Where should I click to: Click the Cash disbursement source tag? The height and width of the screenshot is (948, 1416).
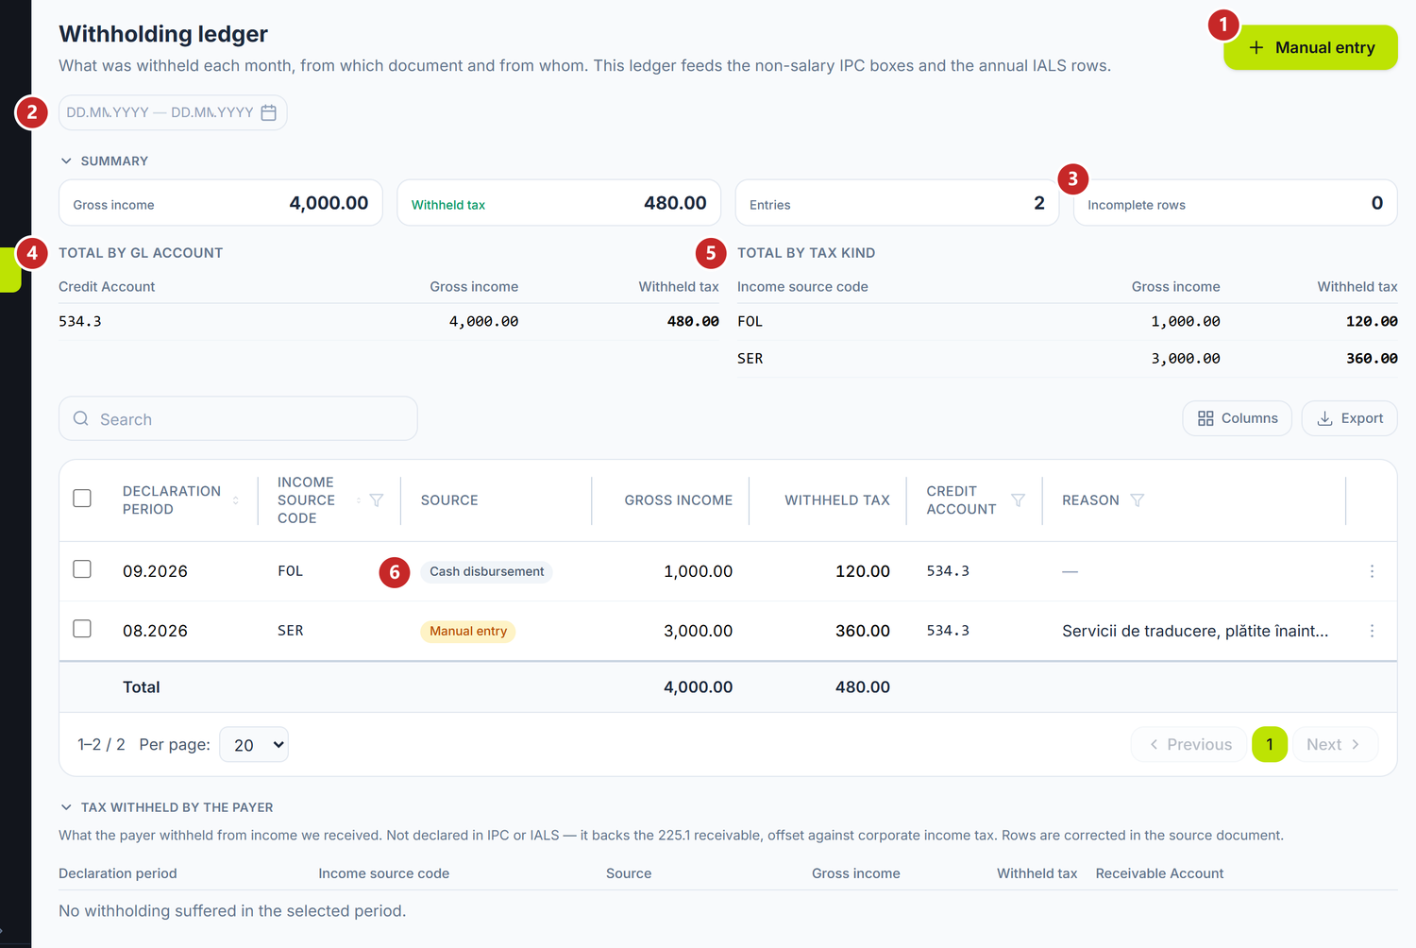pyautogui.click(x=486, y=571)
